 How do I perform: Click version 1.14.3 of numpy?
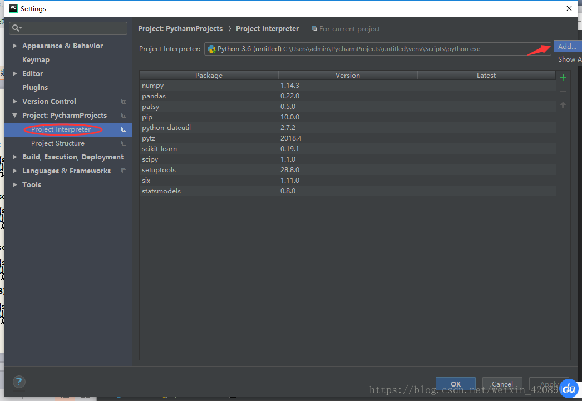pos(290,85)
